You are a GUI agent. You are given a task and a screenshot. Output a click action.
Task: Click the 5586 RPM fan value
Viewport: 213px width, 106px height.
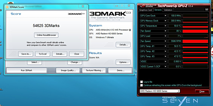click(175, 41)
